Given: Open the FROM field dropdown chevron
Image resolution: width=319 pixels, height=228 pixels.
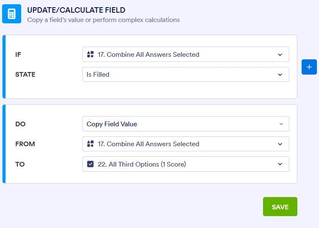Looking at the screenshot, I should (280, 144).
